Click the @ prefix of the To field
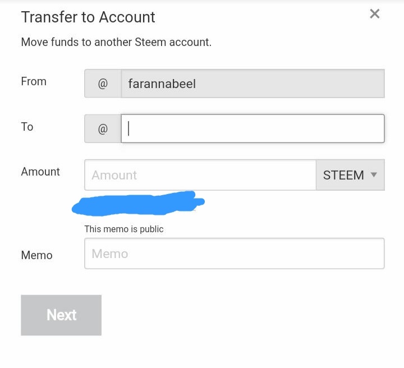This screenshot has height=368, width=404. pyautogui.click(x=103, y=129)
